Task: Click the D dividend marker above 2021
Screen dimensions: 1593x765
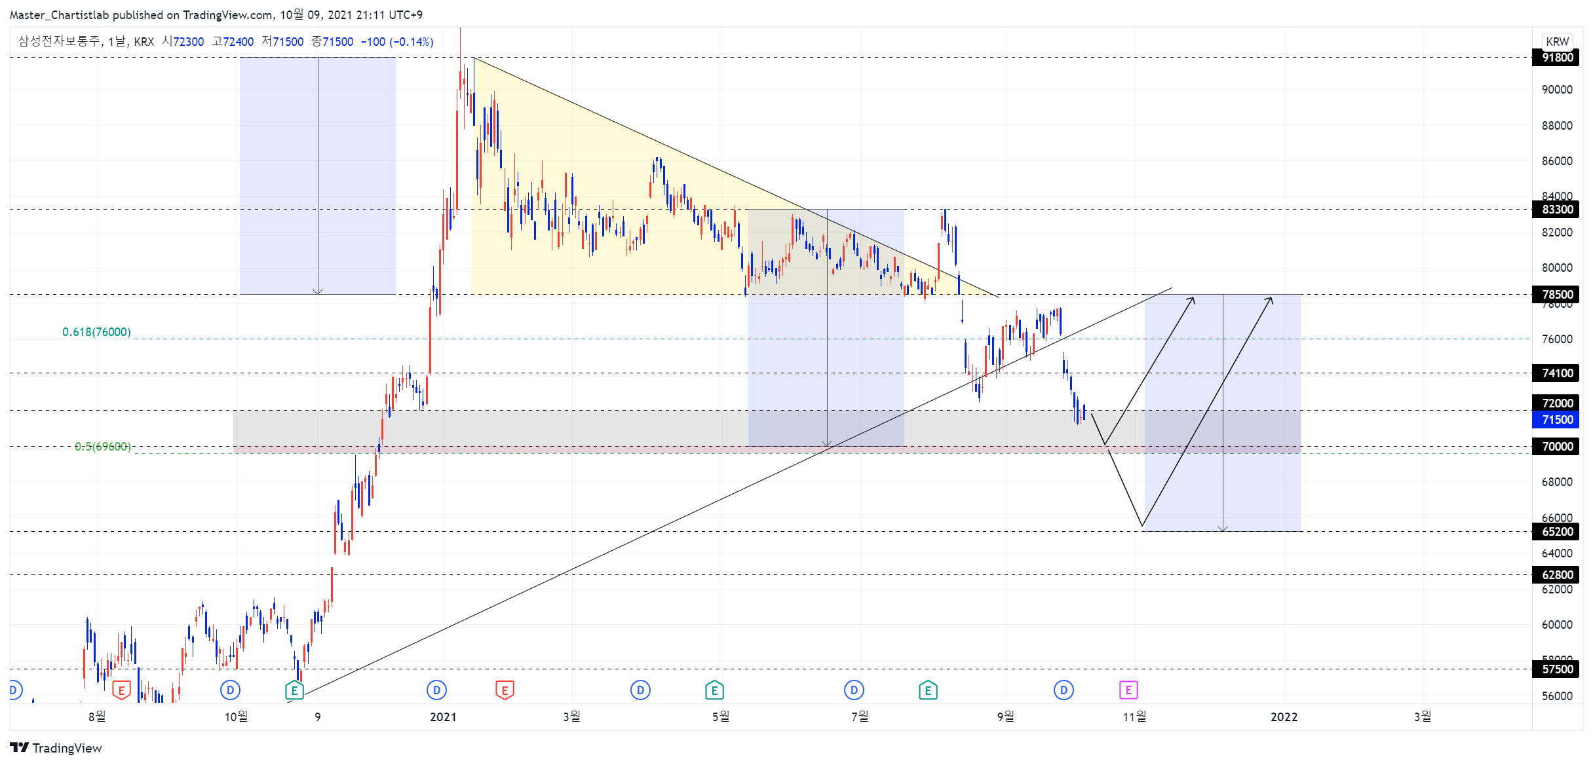Action: point(436,690)
